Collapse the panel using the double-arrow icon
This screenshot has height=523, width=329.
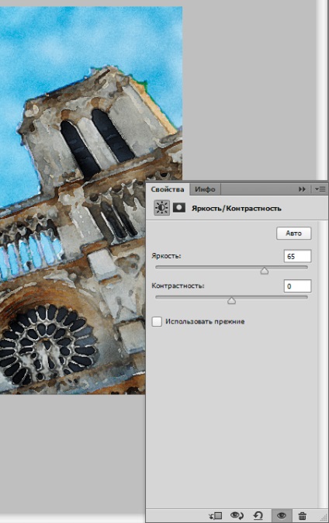[302, 189]
